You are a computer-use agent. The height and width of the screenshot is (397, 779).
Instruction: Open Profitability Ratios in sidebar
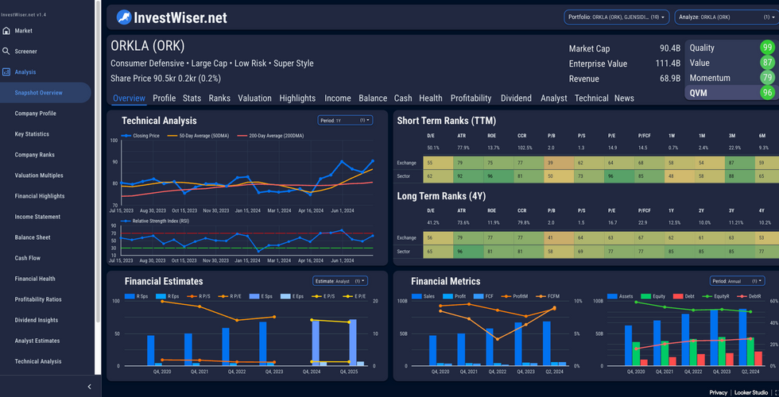click(38, 300)
